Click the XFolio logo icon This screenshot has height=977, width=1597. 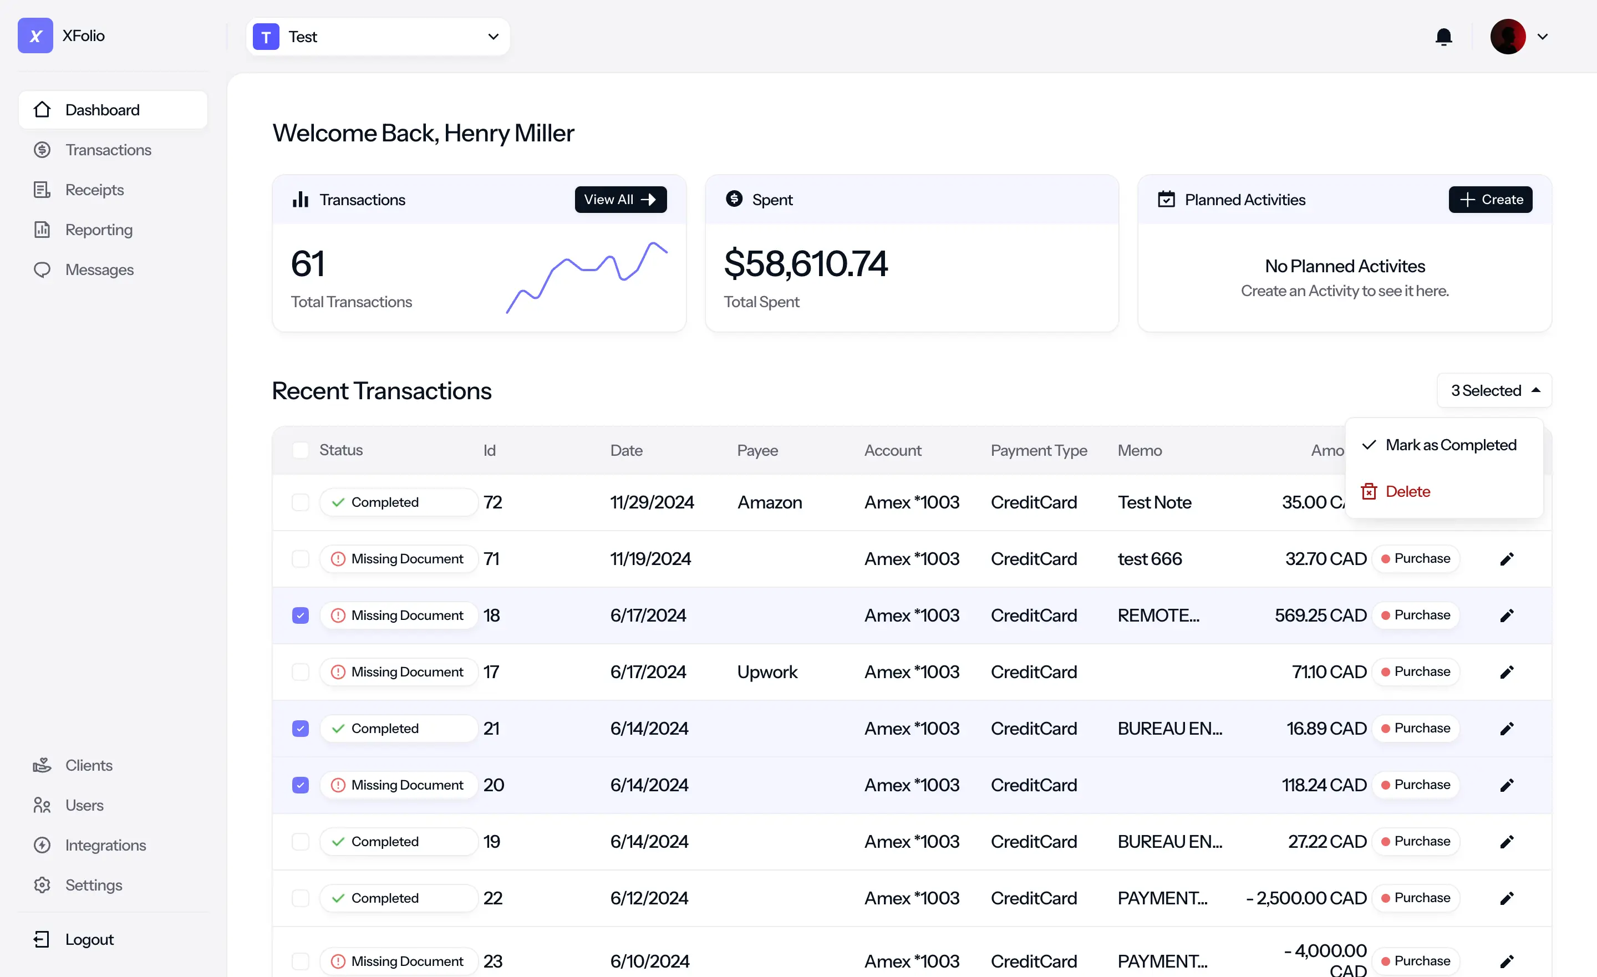click(x=35, y=35)
